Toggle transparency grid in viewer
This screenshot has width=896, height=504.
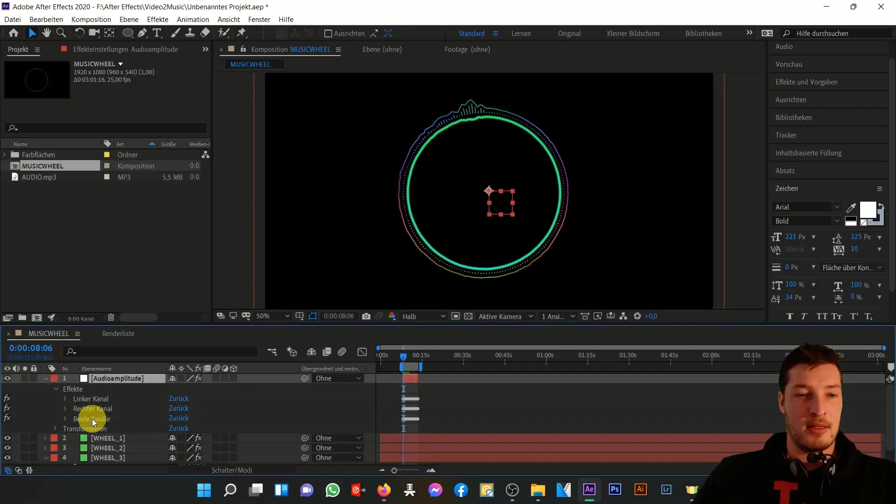tap(469, 316)
